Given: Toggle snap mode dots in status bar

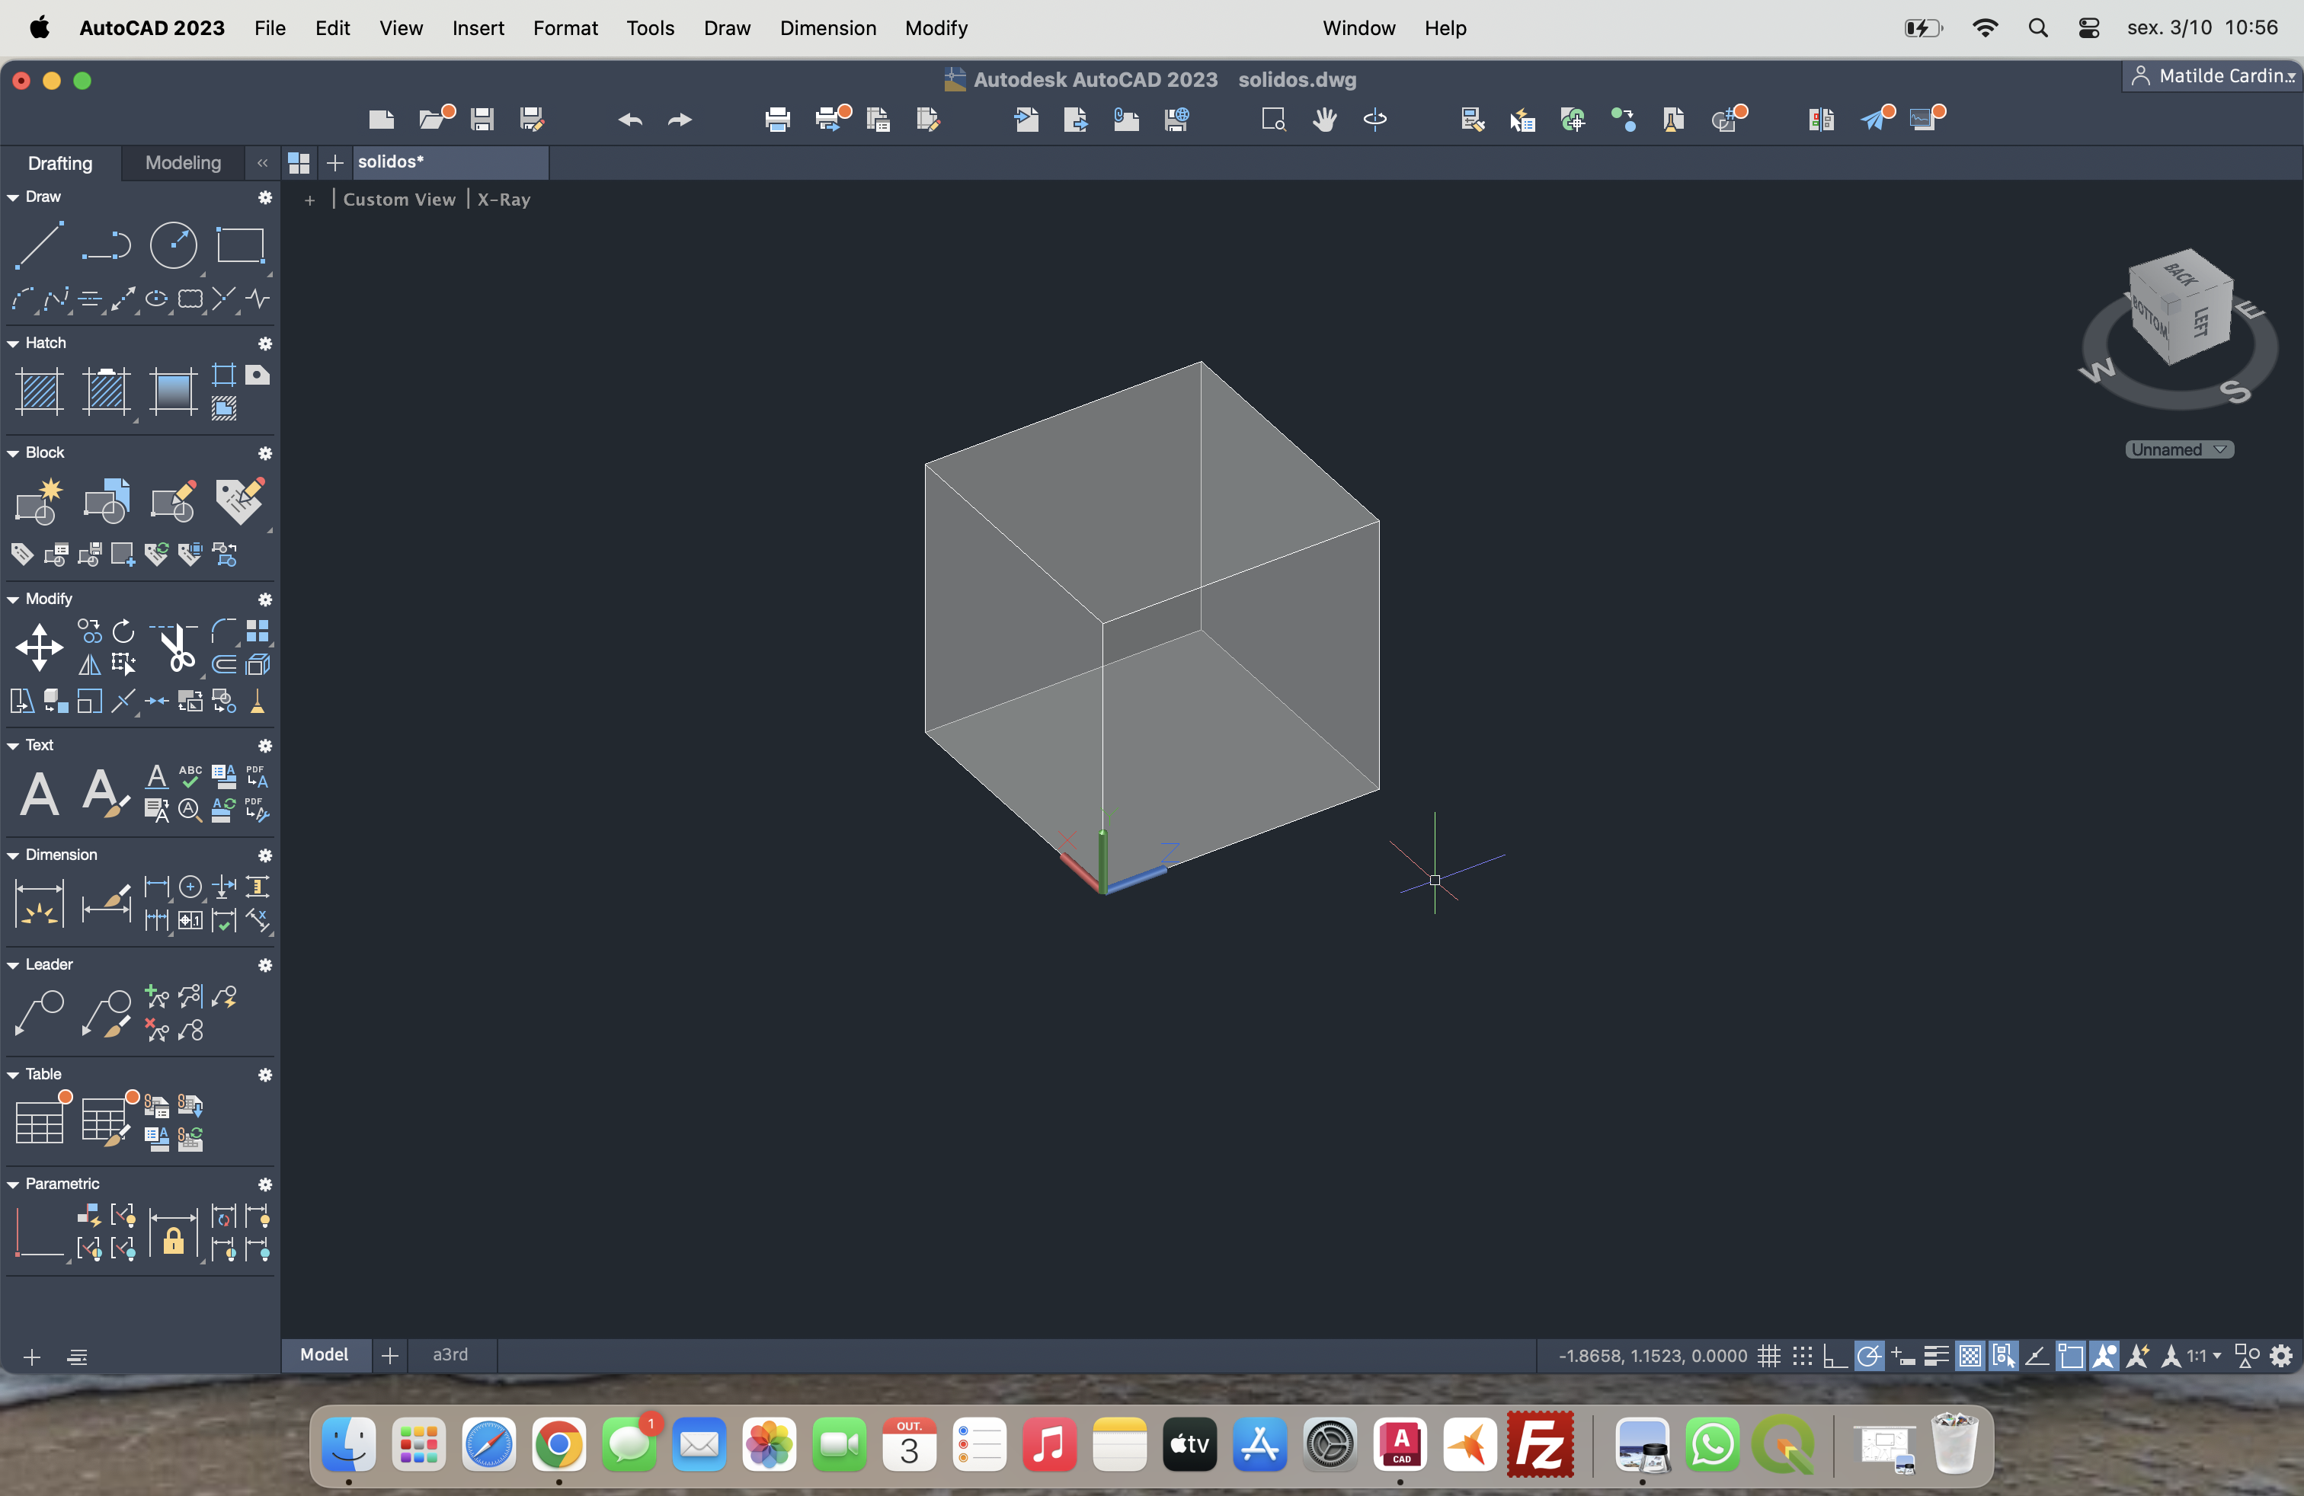Looking at the screenshot, I should click(x=1802, y=1356).
